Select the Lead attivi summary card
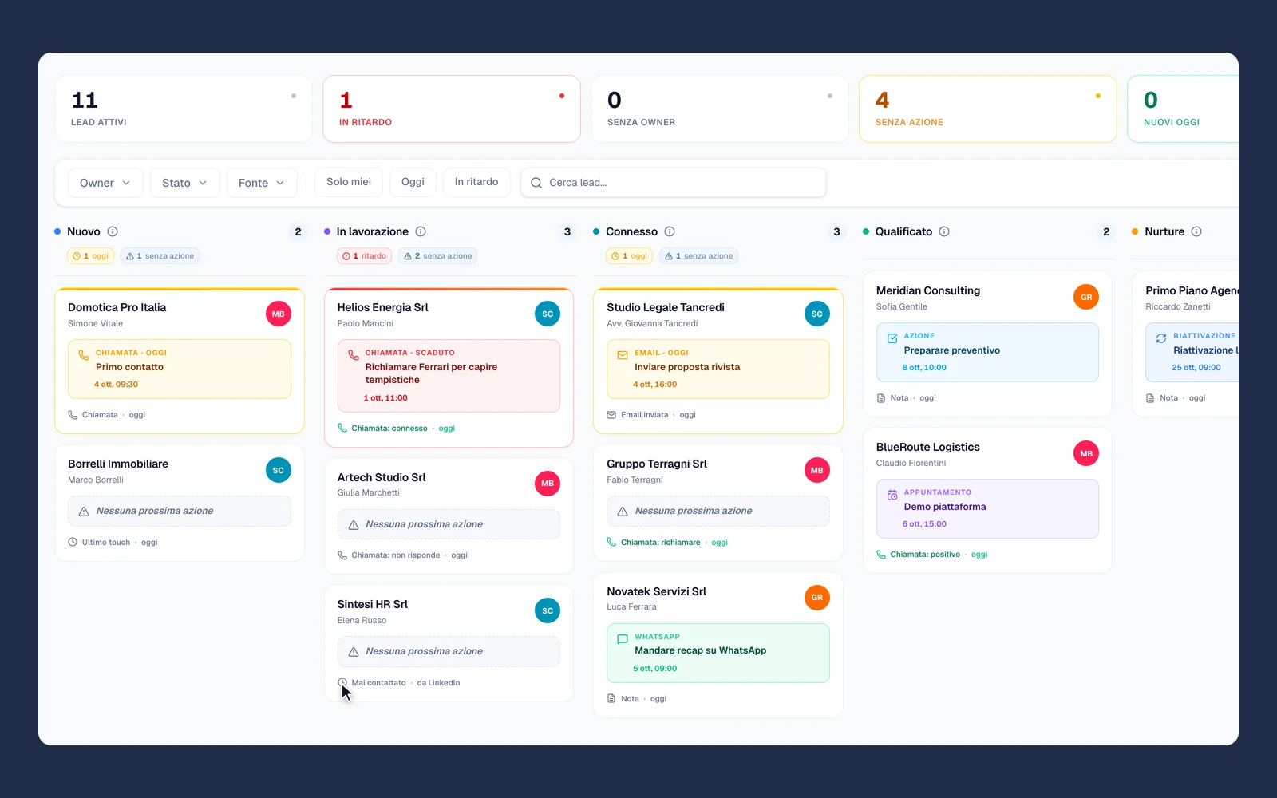1277x798 pixels. [x=184, y=109]
